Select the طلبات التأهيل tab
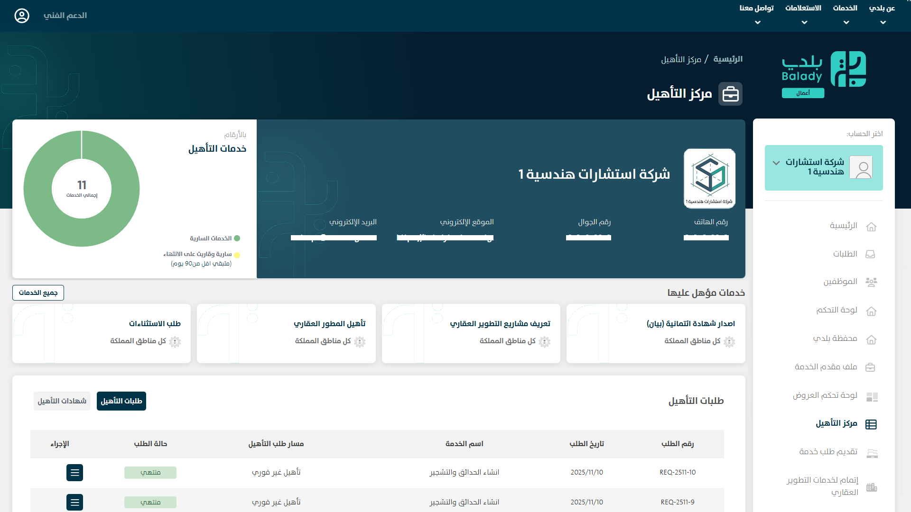The image size is (911, 512). tap(121, 401)
